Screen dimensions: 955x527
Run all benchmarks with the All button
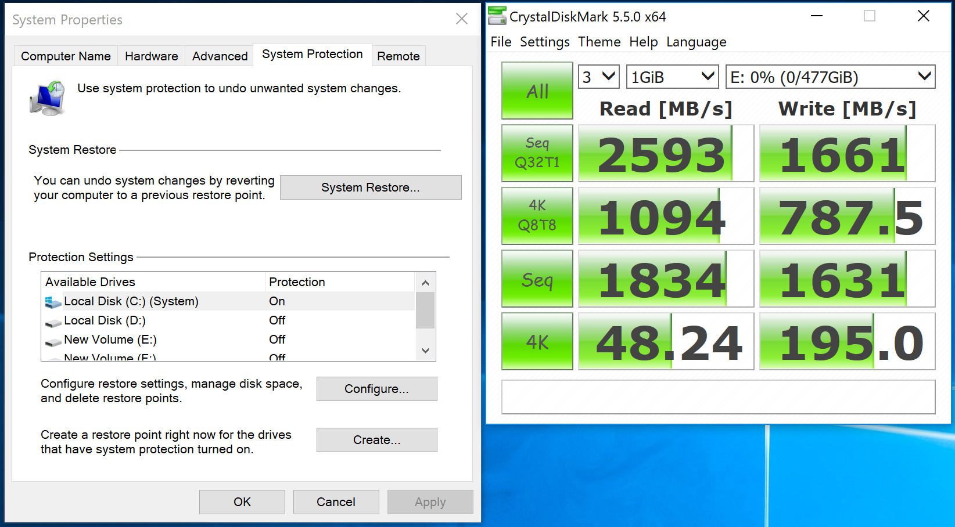pos(537,91)
